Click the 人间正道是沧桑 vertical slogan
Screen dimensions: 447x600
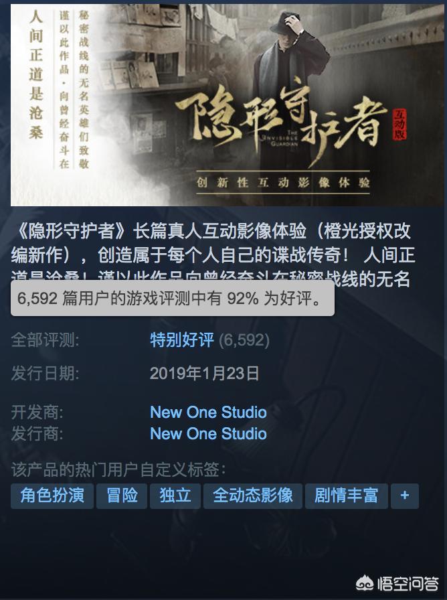click(x=35, y=74)
